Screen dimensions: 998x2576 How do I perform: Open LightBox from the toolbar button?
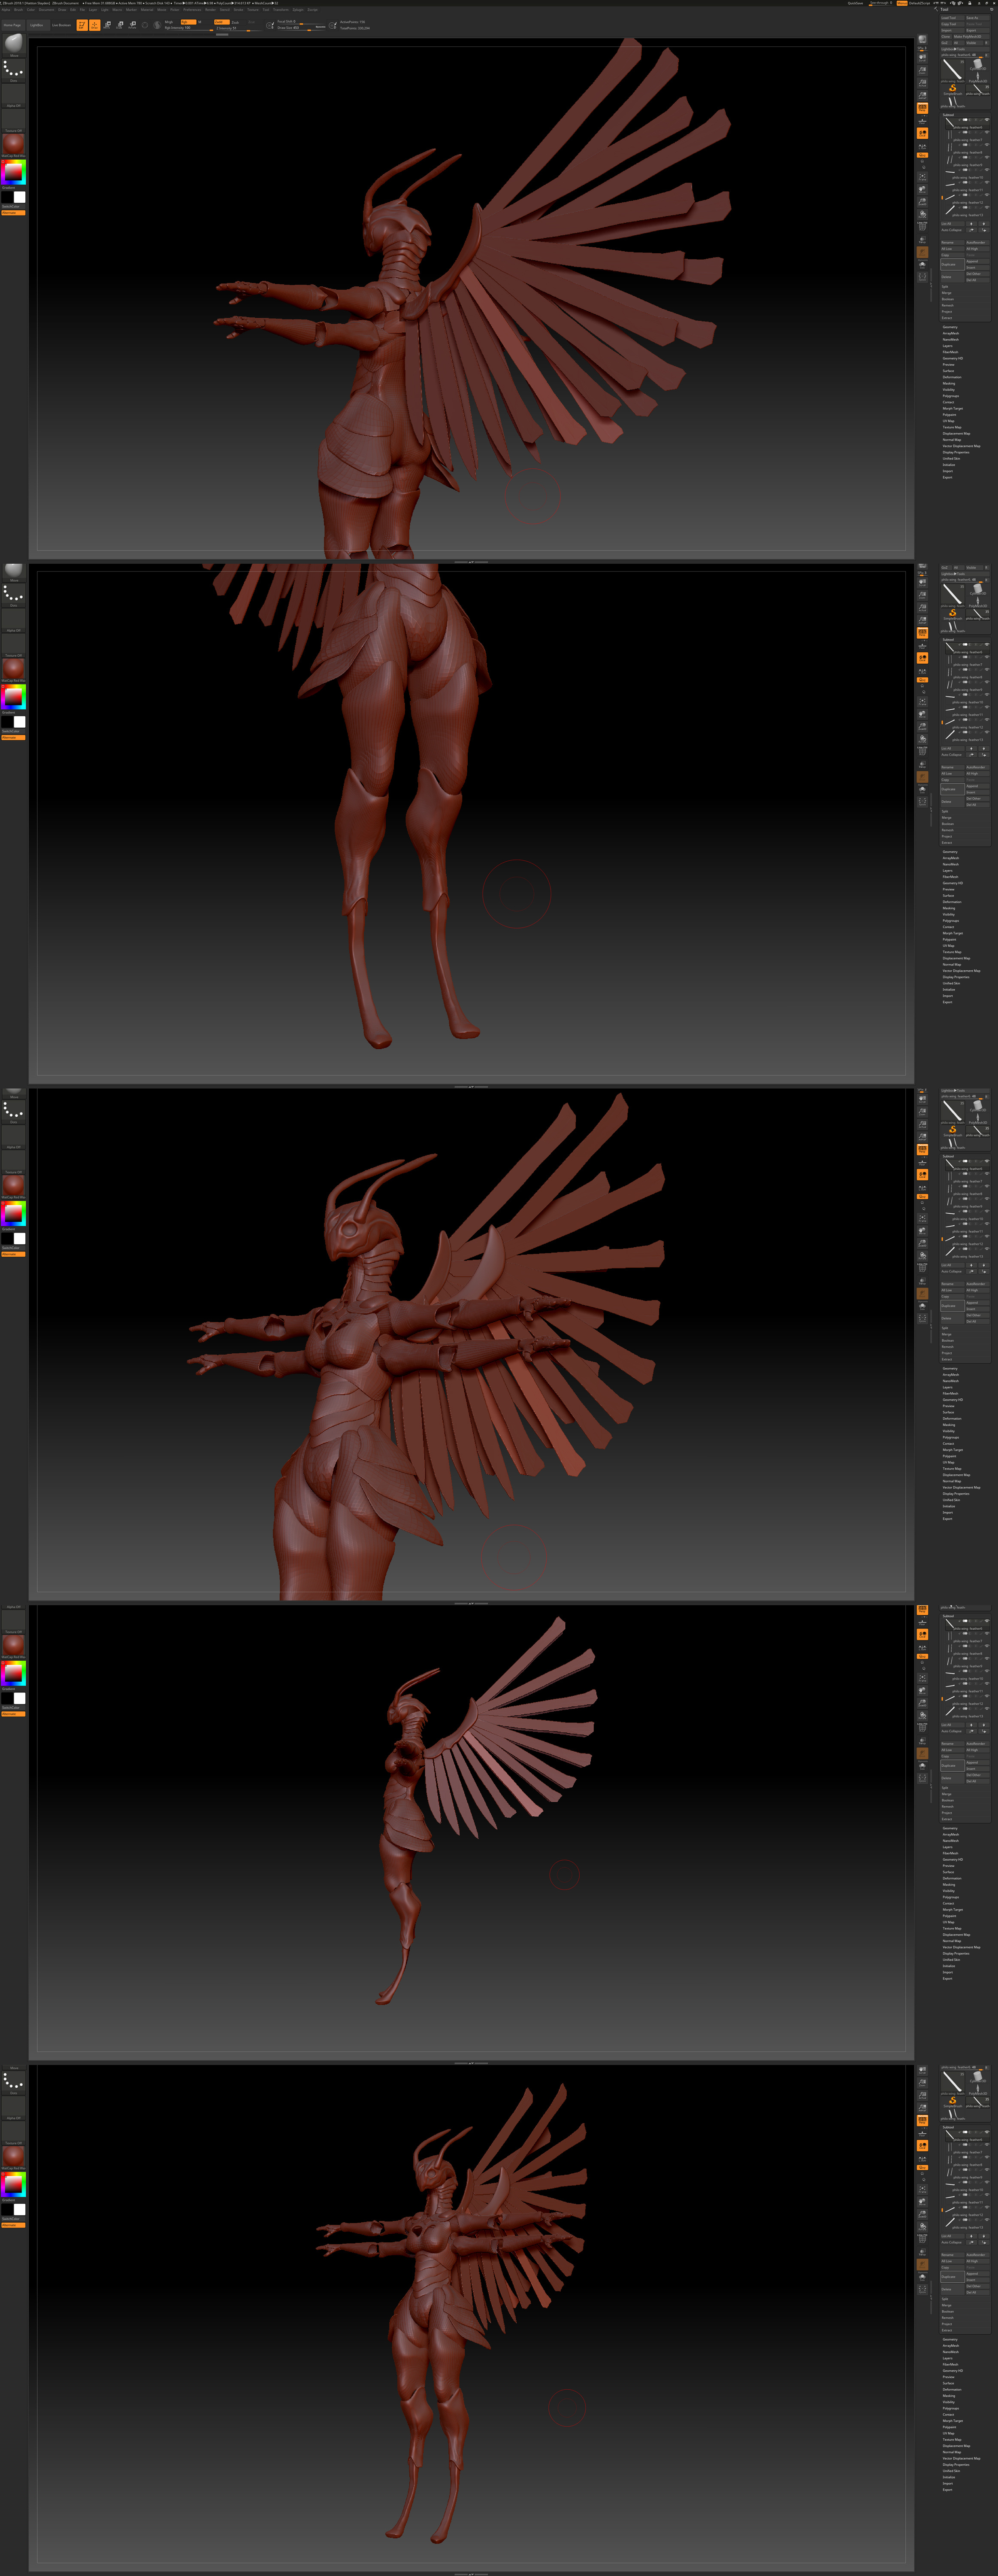(37, 25)
